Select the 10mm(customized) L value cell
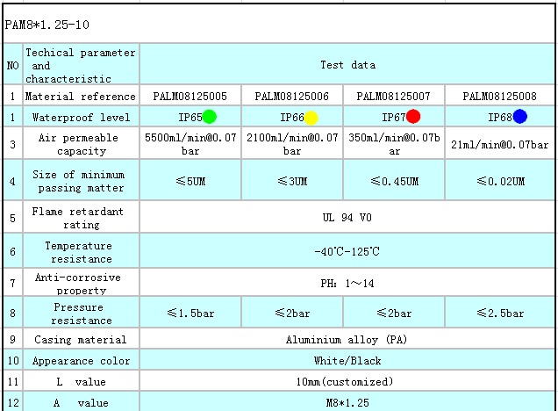The height and width of the screenshot is (411, 558). click(x=347, y=382)
